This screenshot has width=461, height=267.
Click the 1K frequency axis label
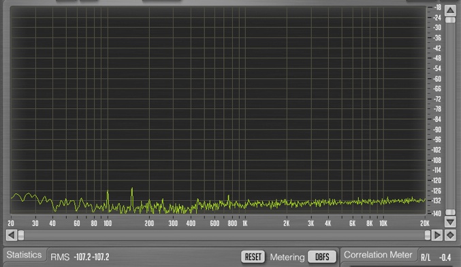coord(245,223)
